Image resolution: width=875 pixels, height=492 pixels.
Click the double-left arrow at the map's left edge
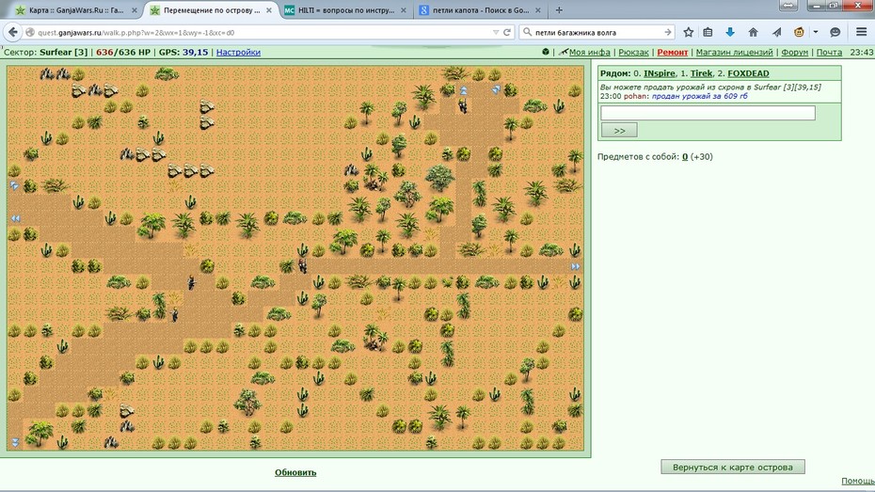[x=15, y=218]
